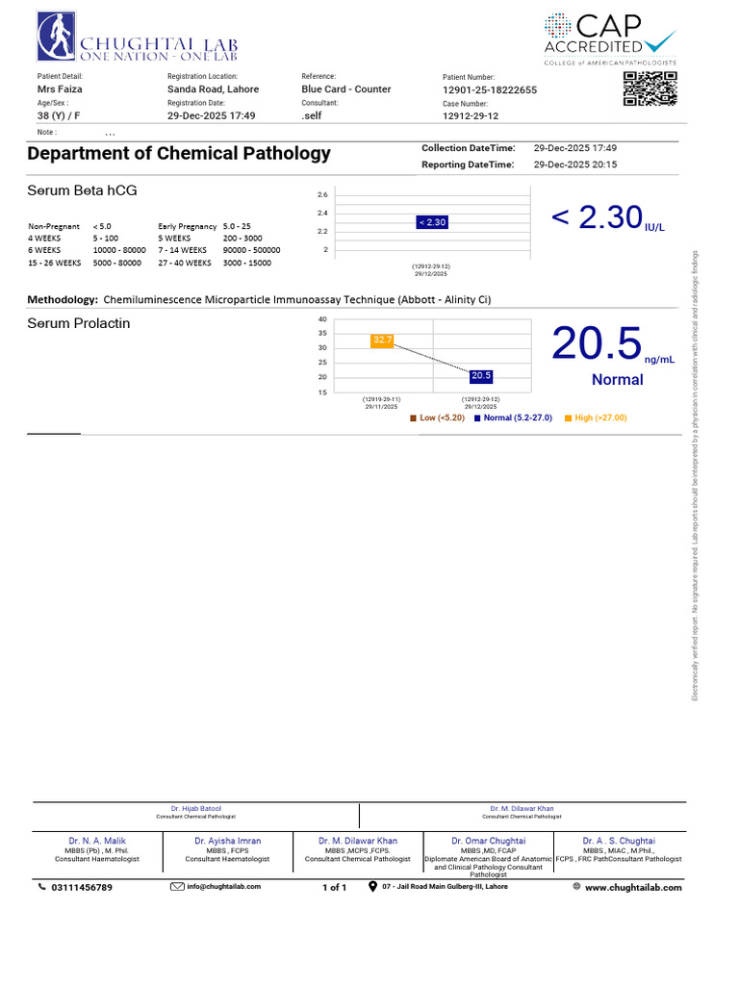This screenshot has height=985, width=739.
Task: Click the orange 32.7 data point
Action: click(x=382, y=341)
